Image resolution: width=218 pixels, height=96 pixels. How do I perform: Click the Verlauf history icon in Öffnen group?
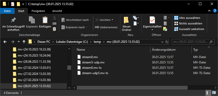165,29
